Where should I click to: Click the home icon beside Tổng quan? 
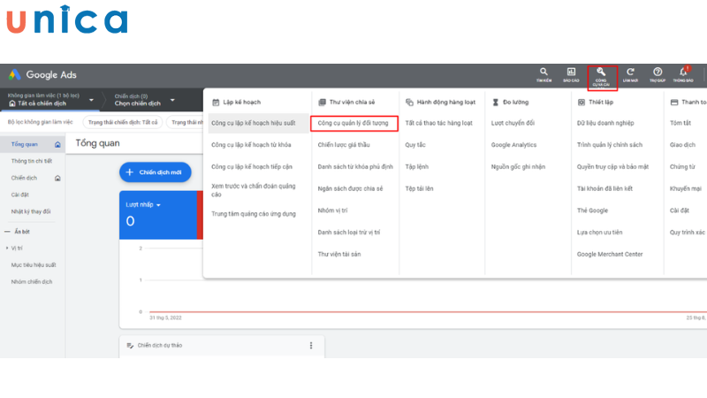pyautogui.click(x=57, y=143)
